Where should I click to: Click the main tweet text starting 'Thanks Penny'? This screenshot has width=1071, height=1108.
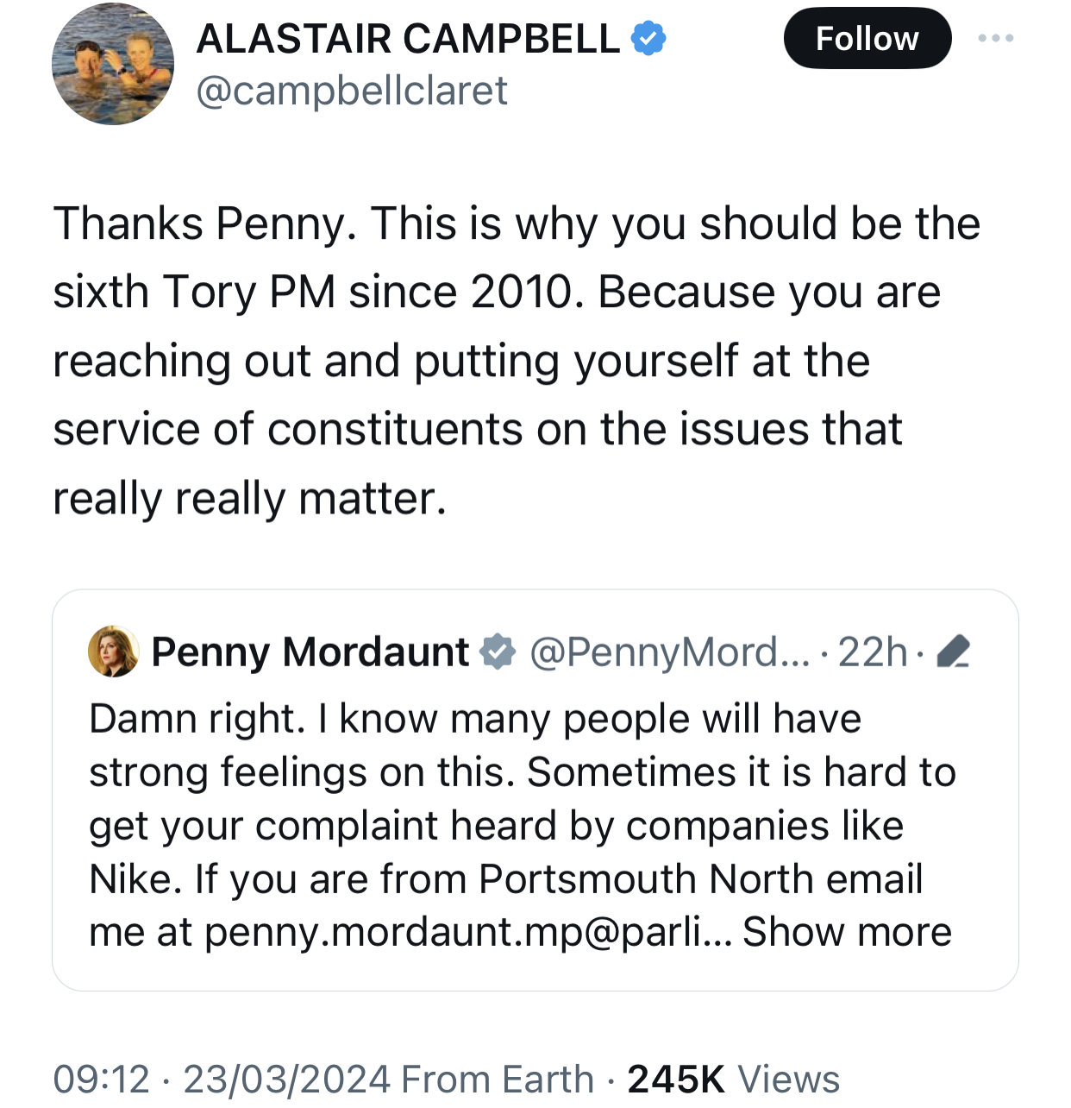coord(516,361)
